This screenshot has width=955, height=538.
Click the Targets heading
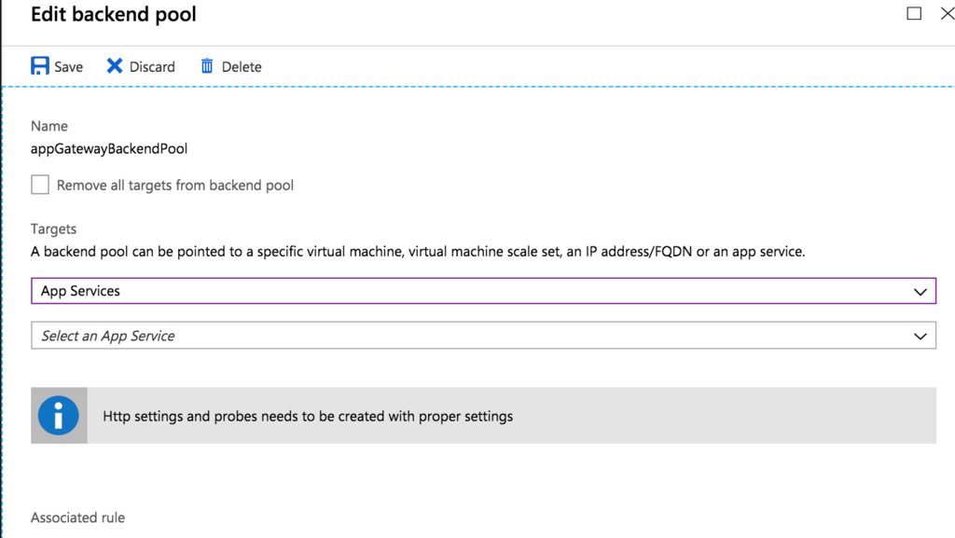coord(53,228)
